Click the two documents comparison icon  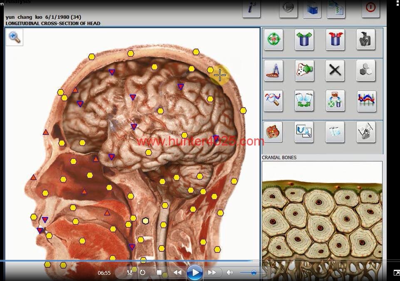click(x=304, y=101)
